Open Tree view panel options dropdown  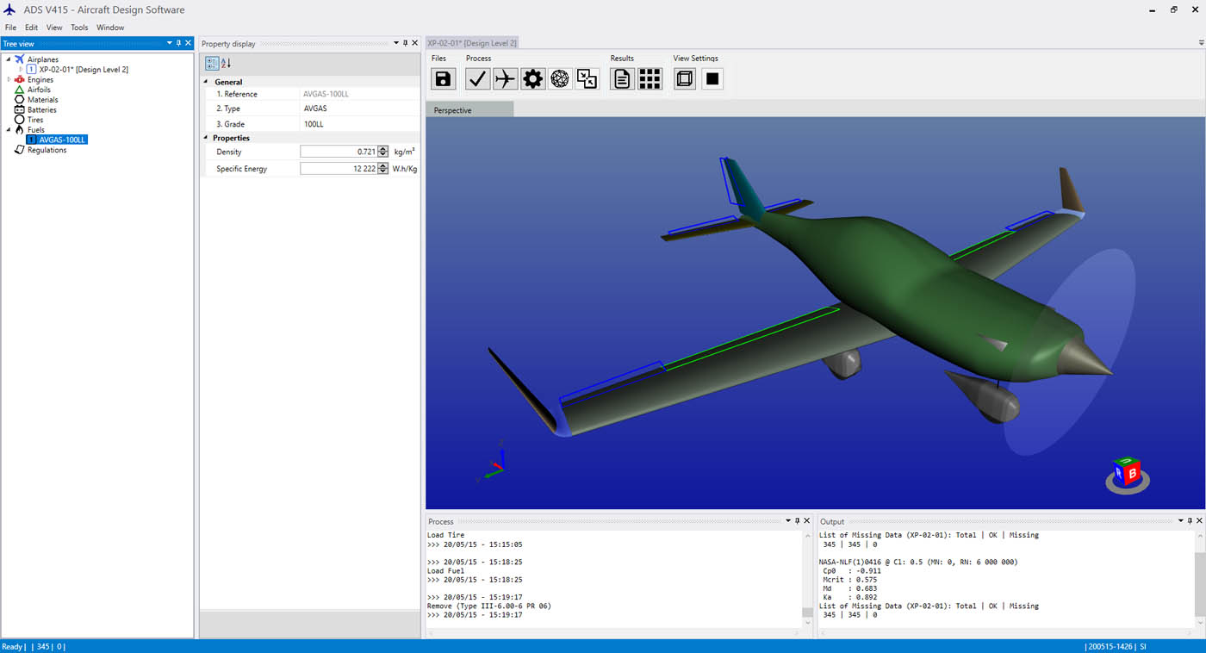[x=170, y=43]
